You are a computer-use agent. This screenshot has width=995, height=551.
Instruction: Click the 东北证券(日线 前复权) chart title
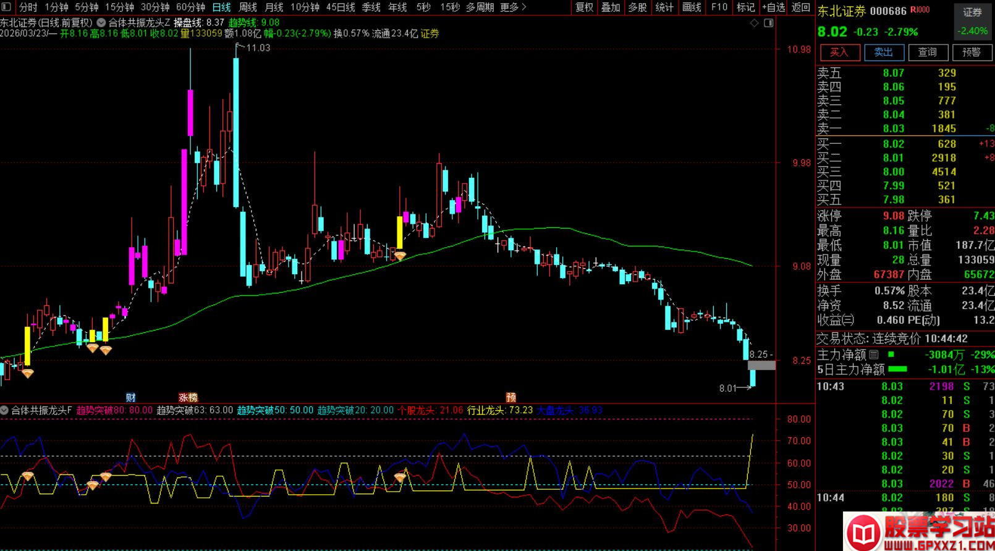[x=46, y=23]
